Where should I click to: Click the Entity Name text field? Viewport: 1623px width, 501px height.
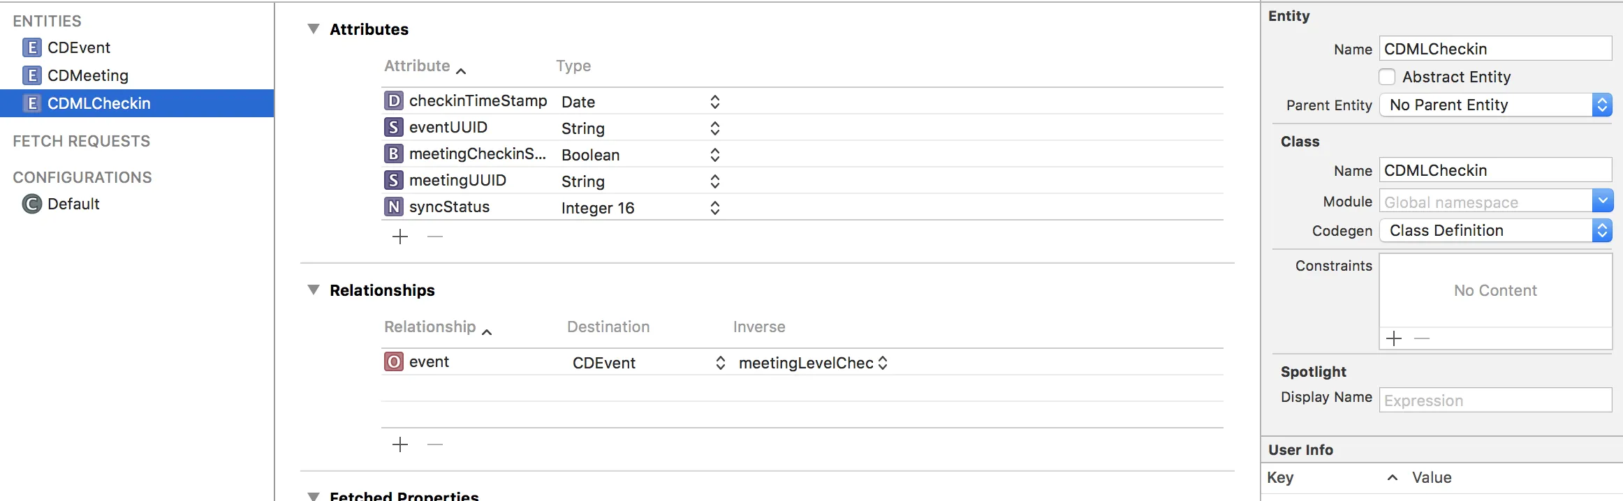click(1495, 49)
